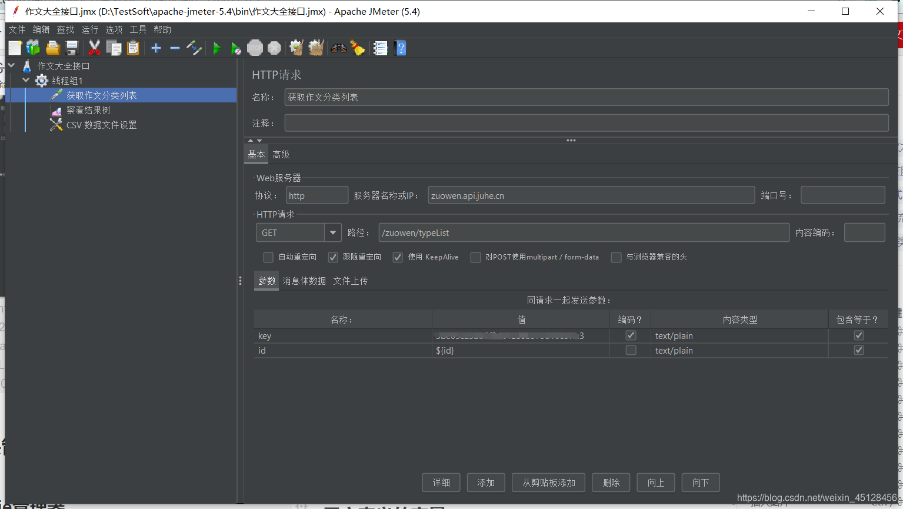Start the test with green play icon
Image resolution: width=903 pixels, height=509 pixels.
(217, 48)
